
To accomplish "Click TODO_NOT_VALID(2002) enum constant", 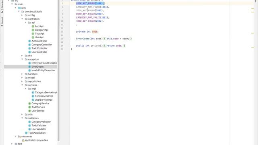I will [x=89, y=21].
